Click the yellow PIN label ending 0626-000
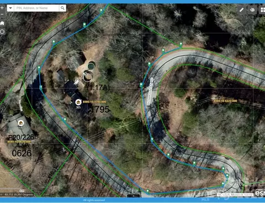Image resolution: width=265 pixels, height=203 pixels. [x=19, y=142]
